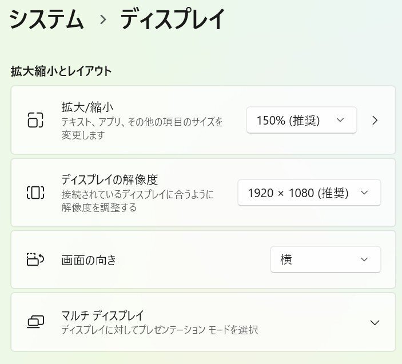
Task: Click the multi display icon
Action: point(35,322)
